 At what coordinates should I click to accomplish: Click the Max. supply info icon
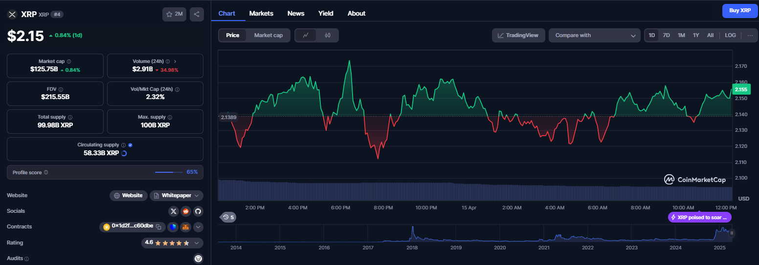point(170,117)
